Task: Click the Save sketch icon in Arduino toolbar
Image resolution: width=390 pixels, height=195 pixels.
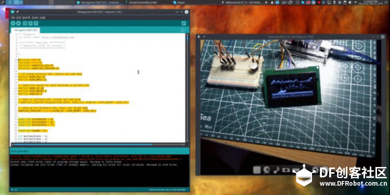Action: [36, 23]
